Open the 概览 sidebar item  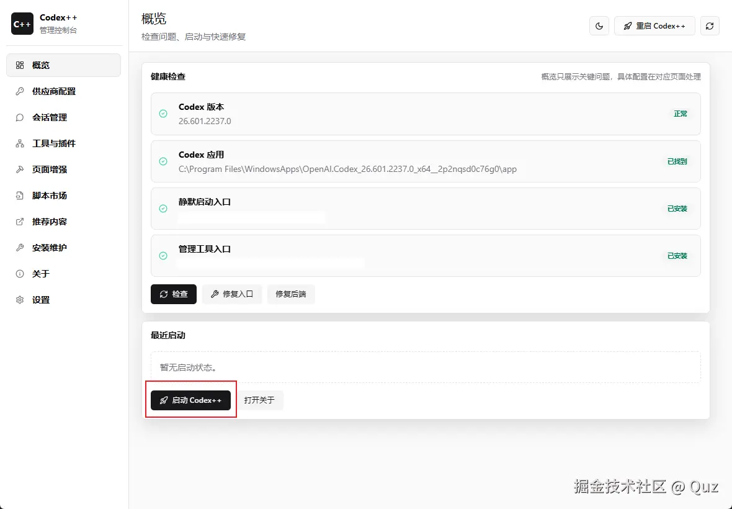(63, 65)
